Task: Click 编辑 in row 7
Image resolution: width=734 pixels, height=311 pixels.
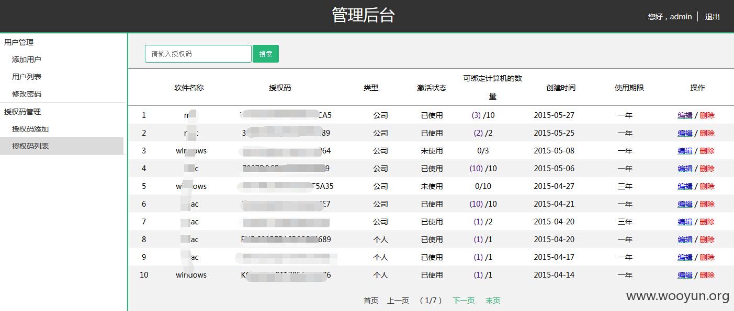Action: click(685, 222)
